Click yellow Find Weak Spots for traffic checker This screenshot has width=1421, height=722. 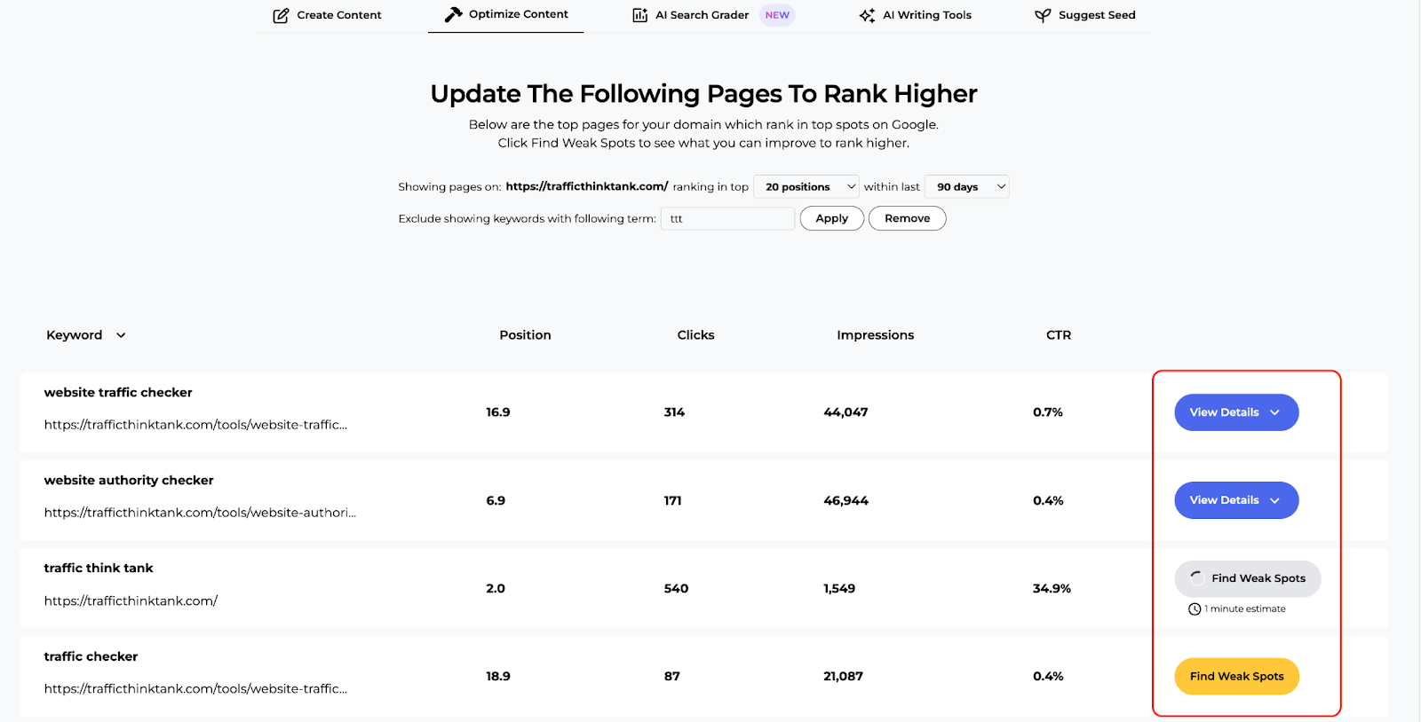(x=1236, y=677)
